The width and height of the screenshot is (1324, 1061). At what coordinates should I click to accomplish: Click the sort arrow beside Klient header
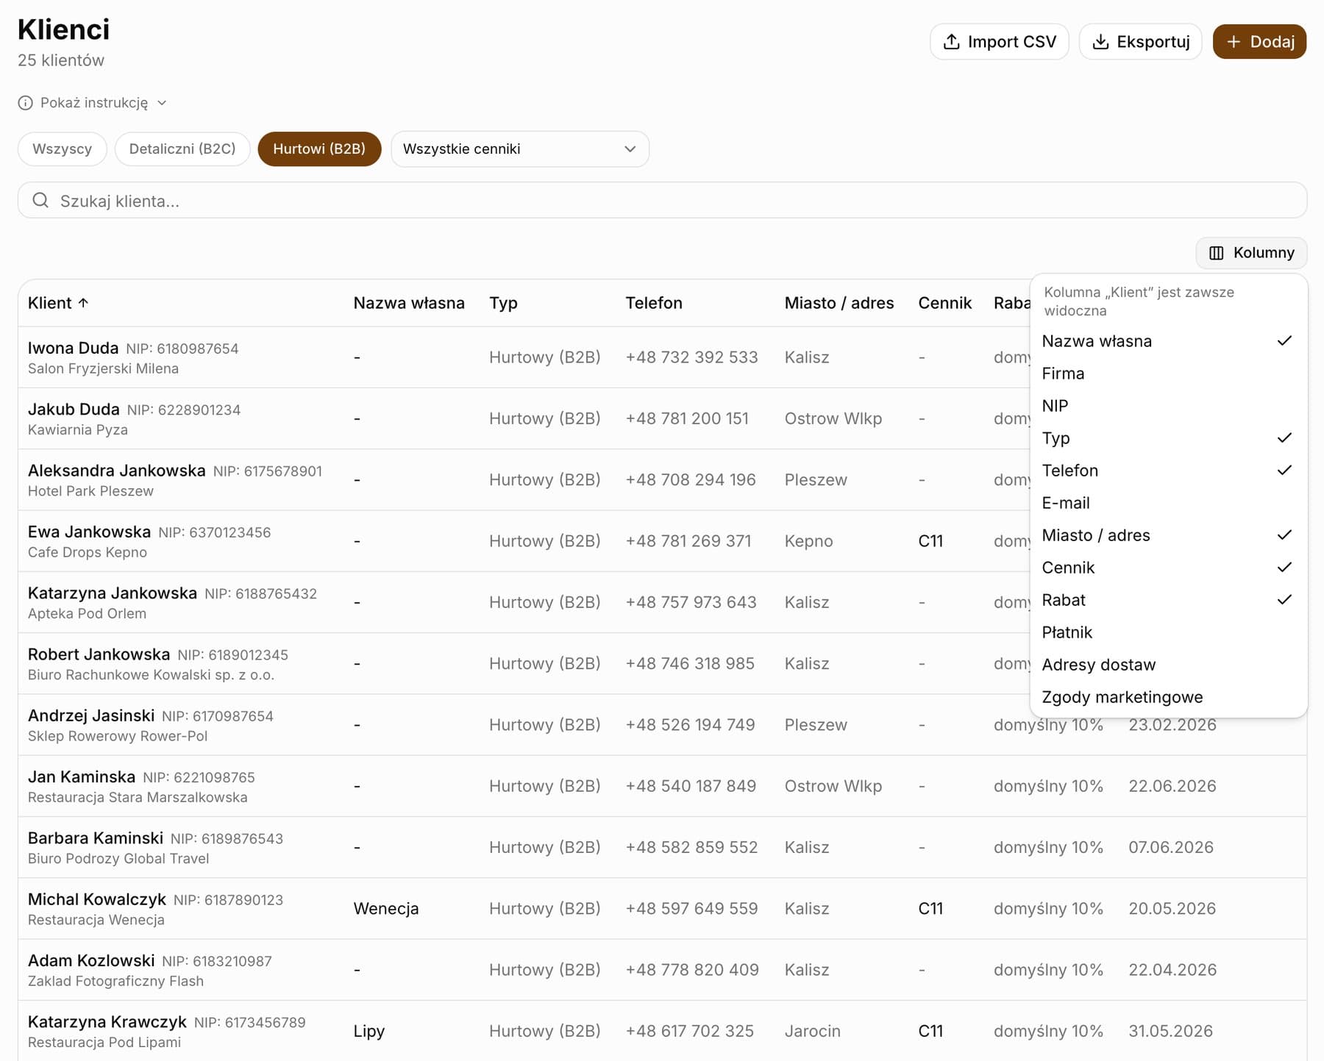tap(83, 303)
